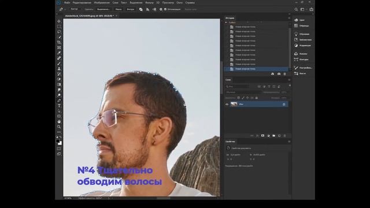This screenshot has height=208, width=370.
Task: Open the Фильтр menu
Action: [x=149, y=2]
